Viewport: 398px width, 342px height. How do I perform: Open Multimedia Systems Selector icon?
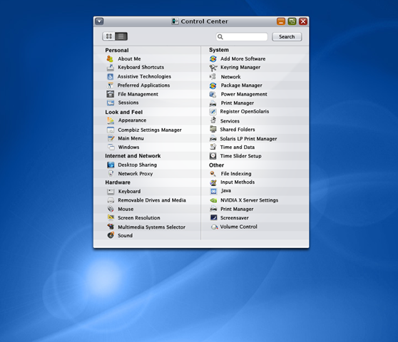pyautogui.click(x=111, y=227)
